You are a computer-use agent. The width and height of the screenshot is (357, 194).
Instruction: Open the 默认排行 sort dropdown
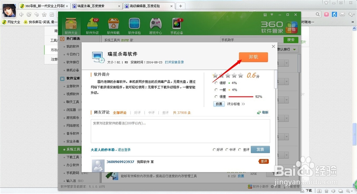(287, 49)
